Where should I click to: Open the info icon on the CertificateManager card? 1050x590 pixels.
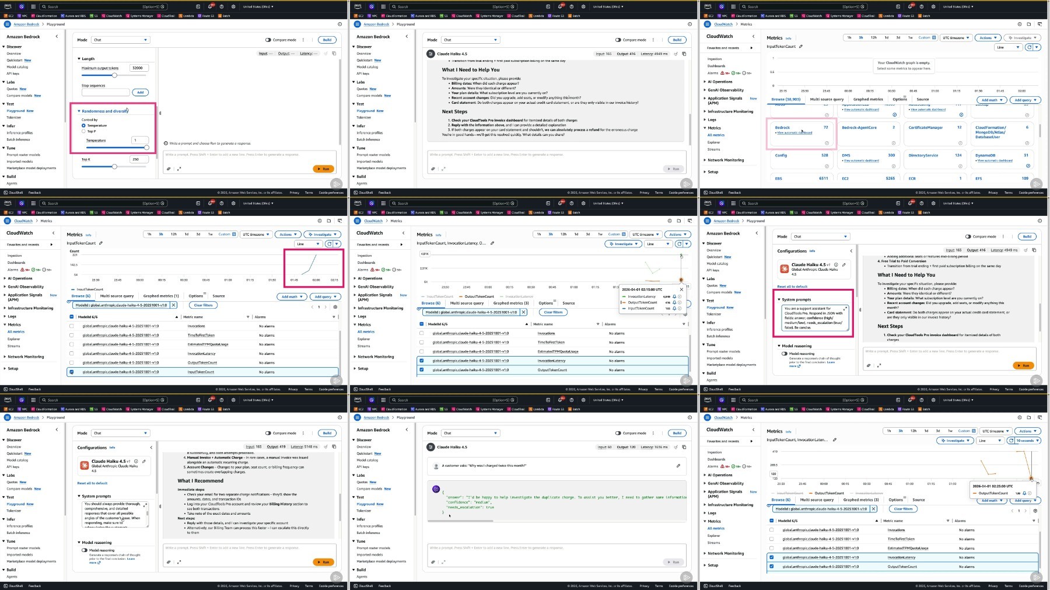961,143
